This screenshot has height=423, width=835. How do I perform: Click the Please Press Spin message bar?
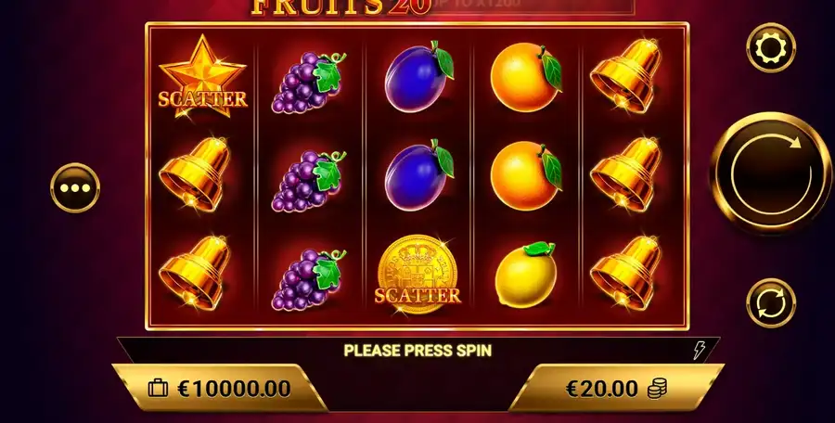(x=418, y=351)
